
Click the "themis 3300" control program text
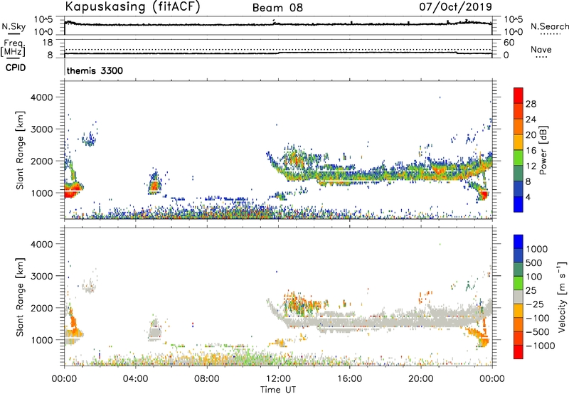coord(95,70)
